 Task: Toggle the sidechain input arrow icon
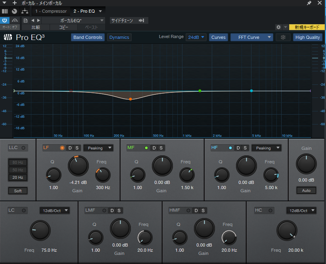coord(142,20)
